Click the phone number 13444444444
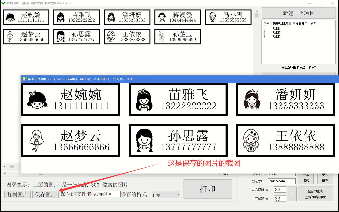 [x=183, y=20]
